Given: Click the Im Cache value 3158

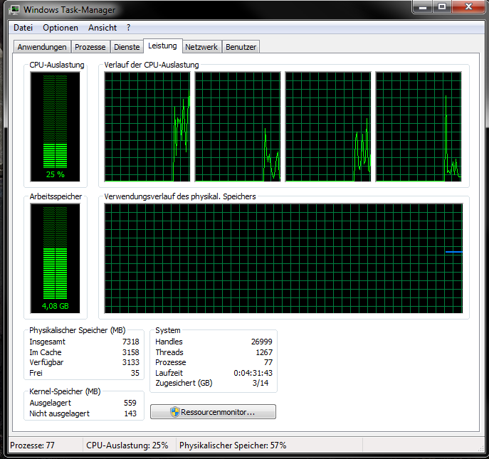Looking at the screenshot, I should pos(131,352).
